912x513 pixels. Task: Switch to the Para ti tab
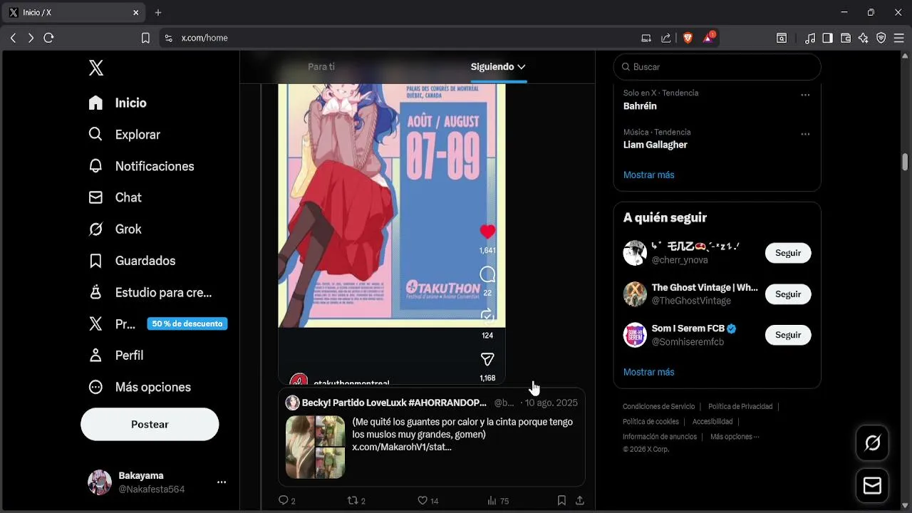tap(321, 66)
